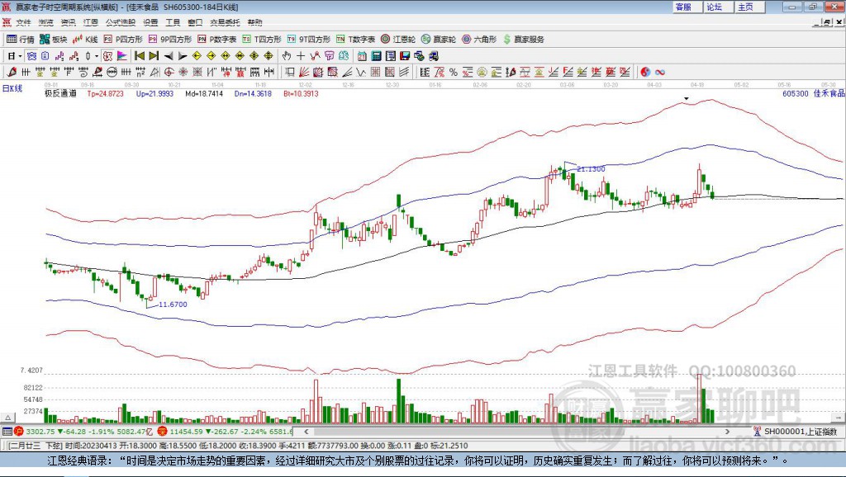Click the Md=18.7414 indicator value
This screenshot has width=846, height=477.
click(204, 93)
